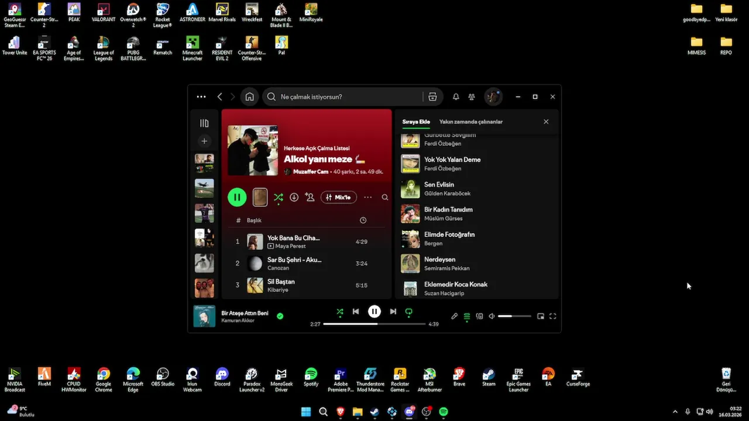This screenshot has height=421, width=749.
Task: Open the friend activity icon
Action: pyautogui.click(x=472, y=96)
